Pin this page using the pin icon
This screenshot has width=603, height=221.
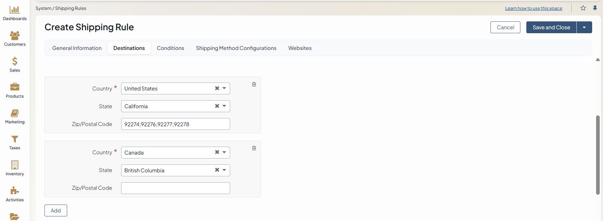[595, 8]
